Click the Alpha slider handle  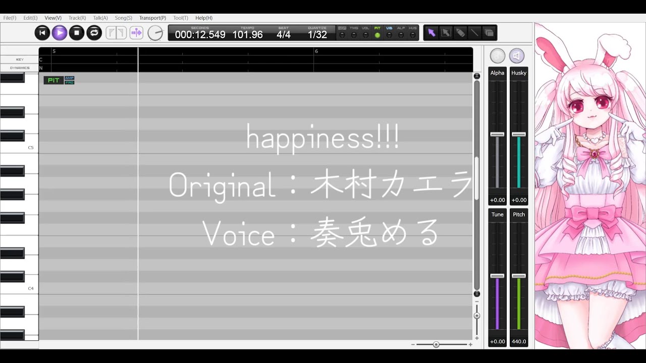click(x=497, y=134)
